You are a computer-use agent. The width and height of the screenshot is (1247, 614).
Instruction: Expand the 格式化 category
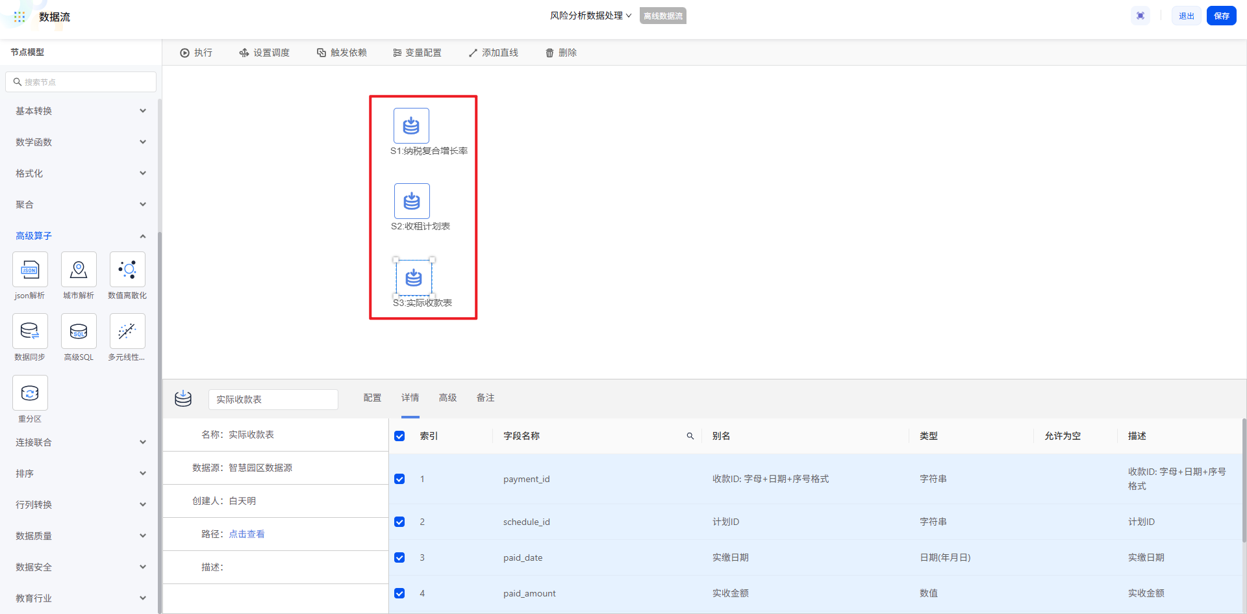[81, 173]
